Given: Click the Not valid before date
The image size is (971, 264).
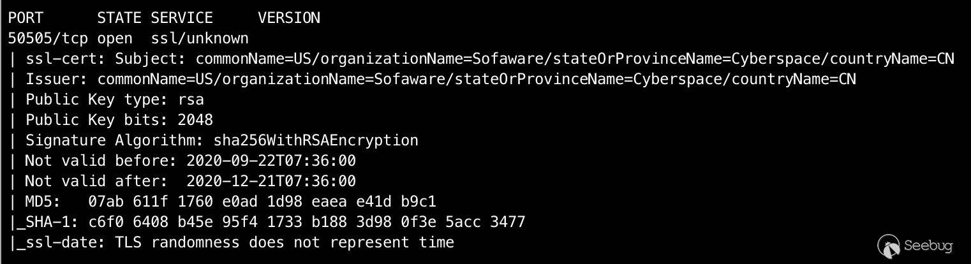Looking at the screenshot, I should click(271, 161).
